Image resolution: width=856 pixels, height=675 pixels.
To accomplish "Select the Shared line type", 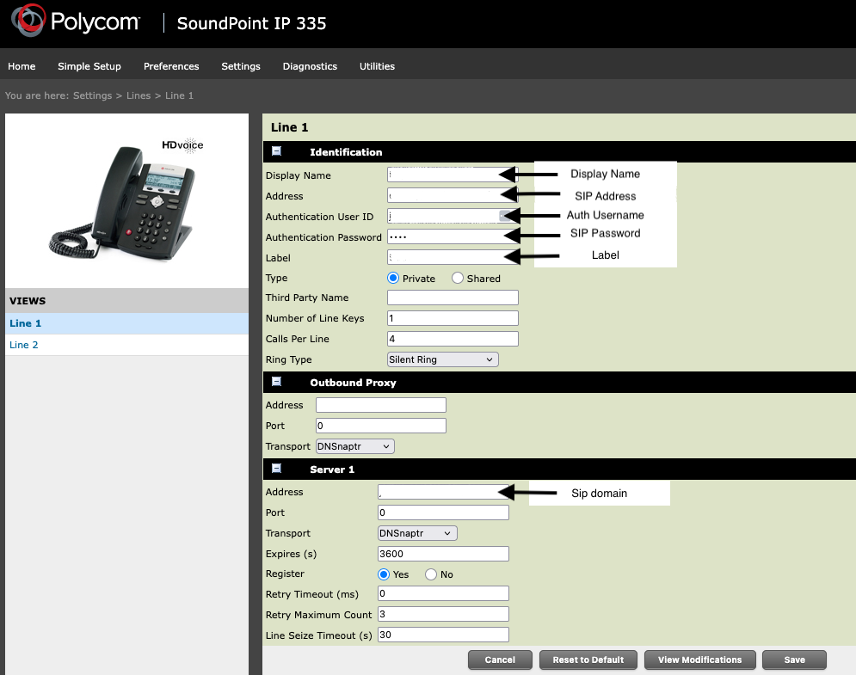I will pyautogui.click(x=458, y=279).
